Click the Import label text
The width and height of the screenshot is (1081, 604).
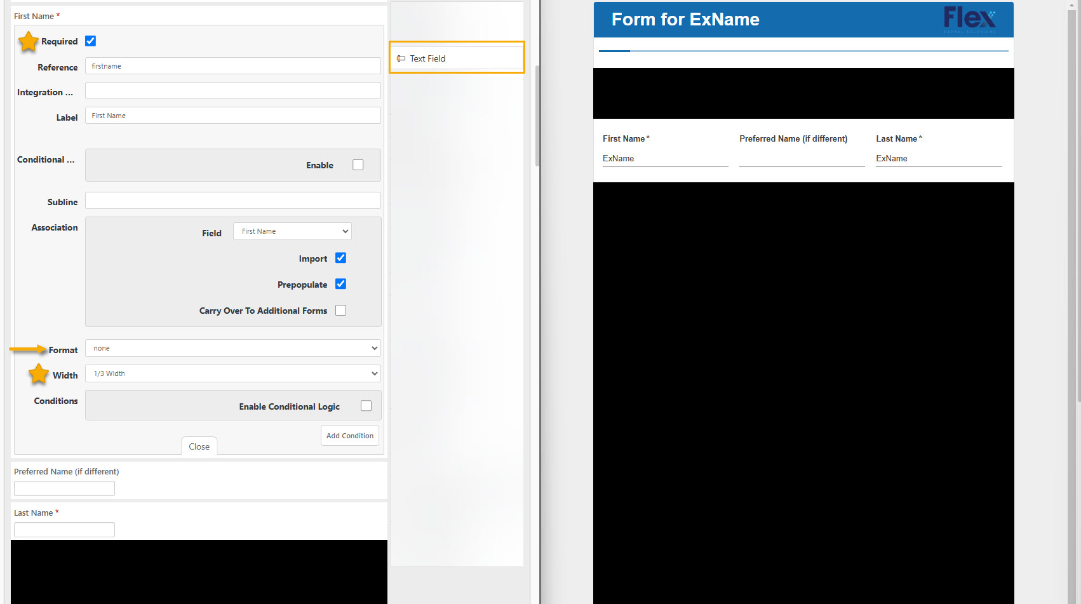pyautogui.click(x=313, y=258)
